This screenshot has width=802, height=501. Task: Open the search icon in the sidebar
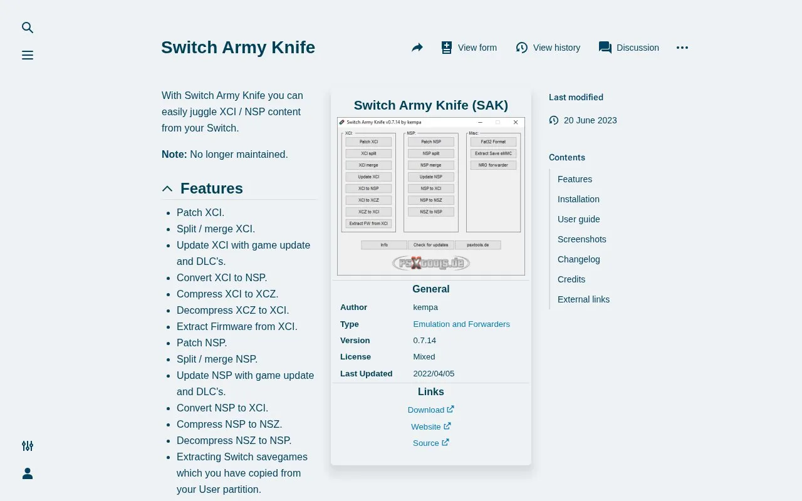pyautogui.click(x=28, y=28)
